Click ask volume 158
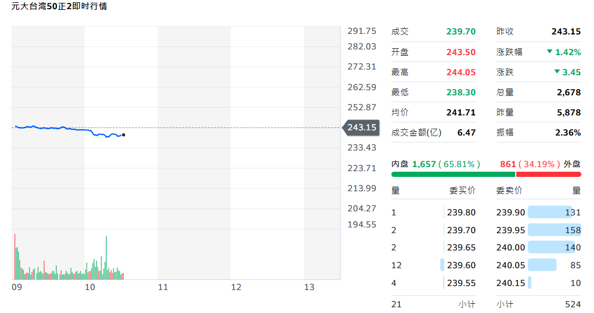Viewport: 594px width, 313px height. (573, 230)
